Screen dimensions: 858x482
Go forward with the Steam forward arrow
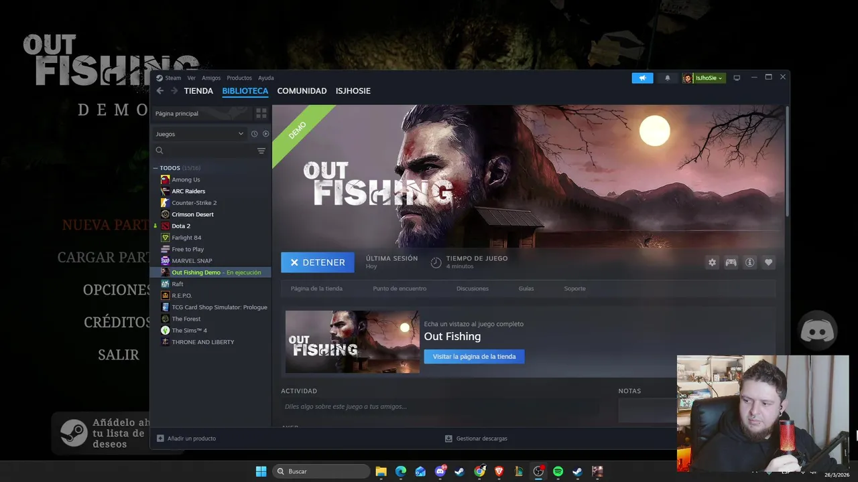click(174, 91)
